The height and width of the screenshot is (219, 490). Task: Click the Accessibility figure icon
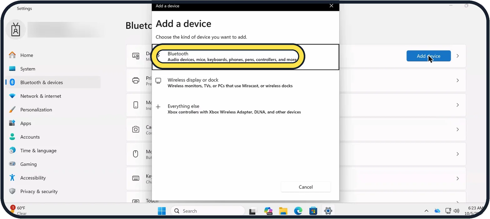[12, 177]
